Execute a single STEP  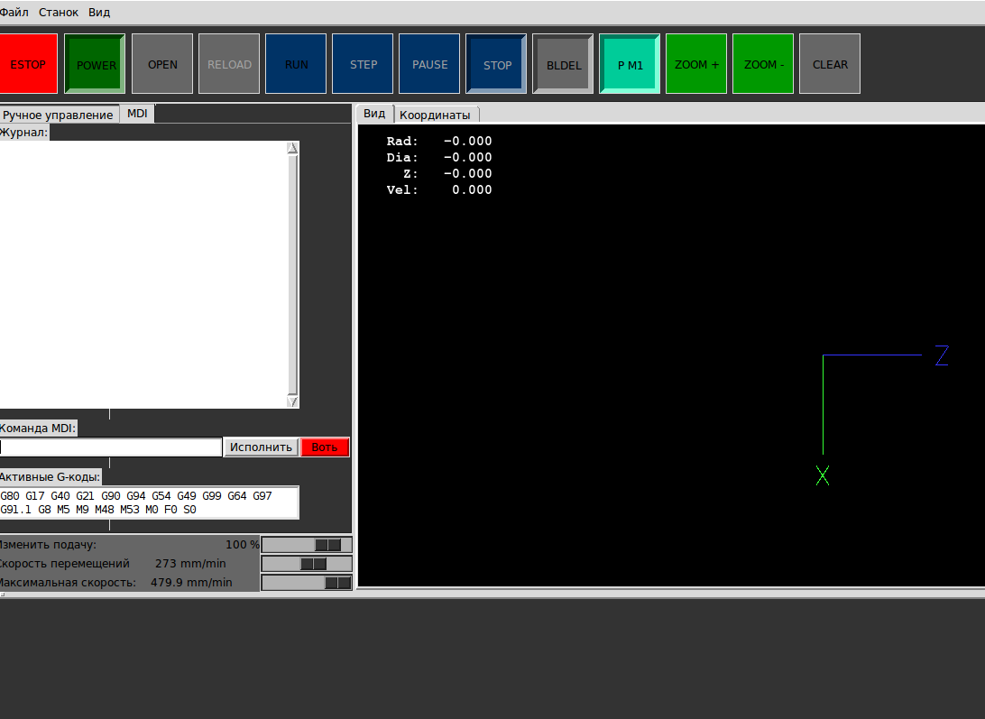(363, 63)
